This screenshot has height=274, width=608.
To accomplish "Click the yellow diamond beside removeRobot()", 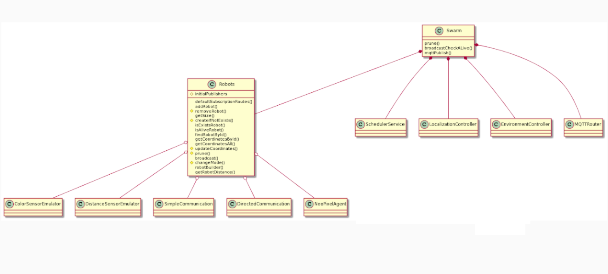I will tap(191, 110).
